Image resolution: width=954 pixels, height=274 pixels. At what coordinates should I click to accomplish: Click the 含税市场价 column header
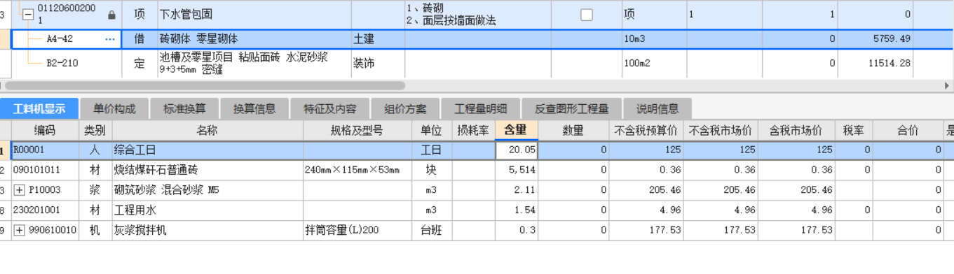(x=796, y=130)
